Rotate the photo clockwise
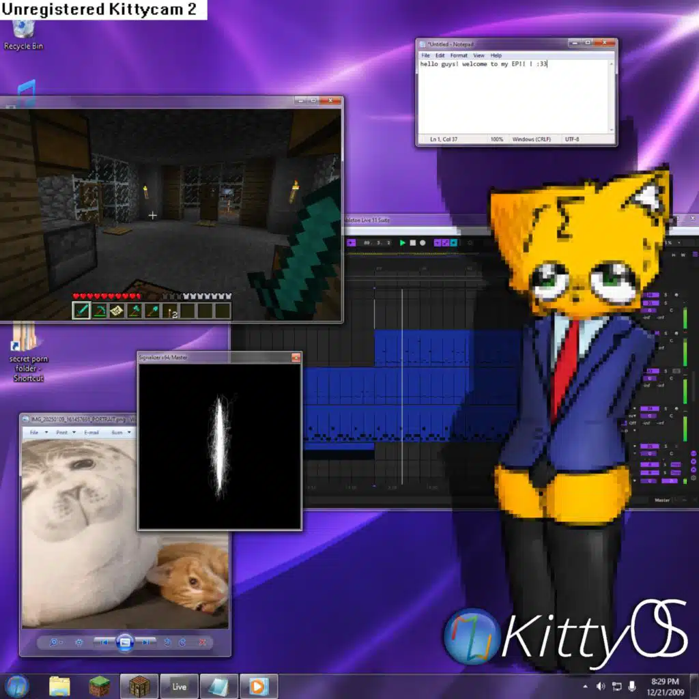This screenshot has height=699, width=699. [182, 642]
